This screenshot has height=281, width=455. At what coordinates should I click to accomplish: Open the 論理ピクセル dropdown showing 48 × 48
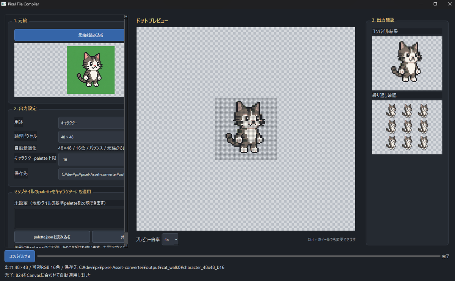[91, 137]
